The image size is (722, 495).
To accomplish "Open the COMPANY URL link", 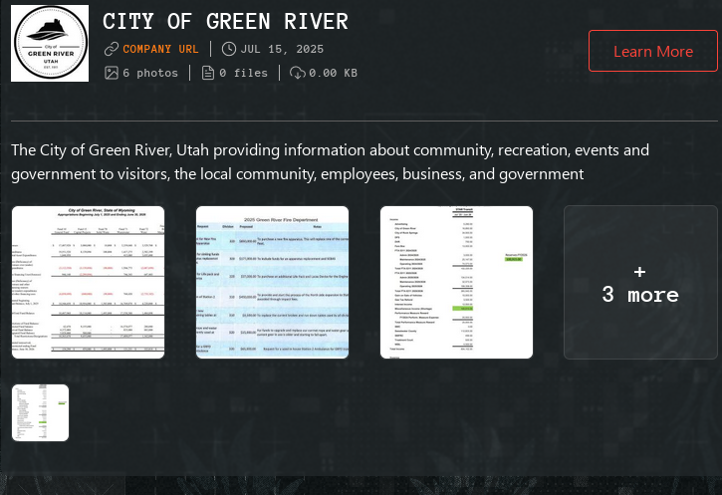I will [x=160, y=49].
